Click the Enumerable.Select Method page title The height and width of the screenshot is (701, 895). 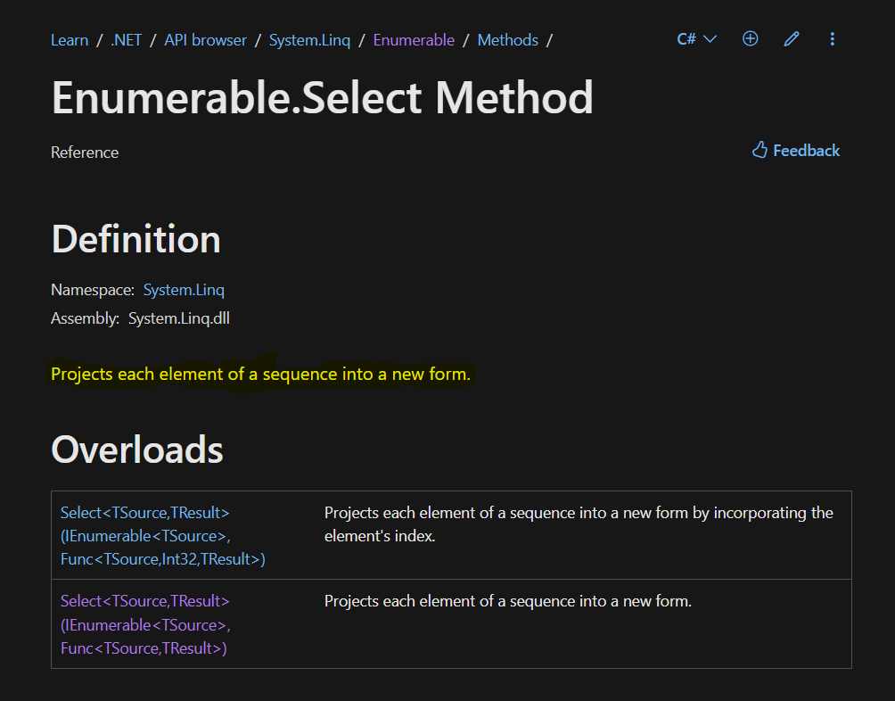pyautogui.click(x=323, y=97)
